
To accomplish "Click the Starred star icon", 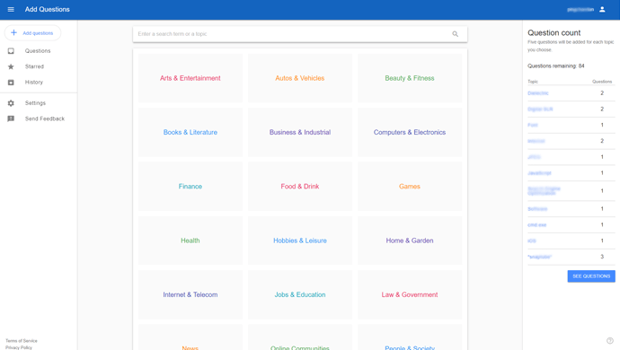I will coord(11,66).
